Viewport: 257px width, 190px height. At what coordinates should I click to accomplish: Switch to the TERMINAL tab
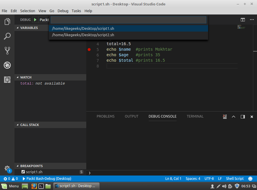(195, 116)
